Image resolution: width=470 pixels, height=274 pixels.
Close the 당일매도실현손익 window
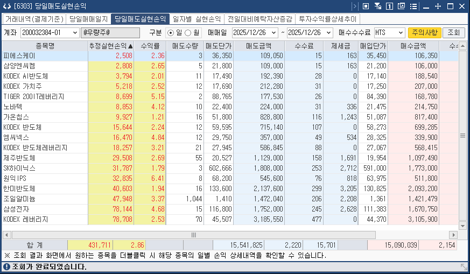(x=462, y=6)
